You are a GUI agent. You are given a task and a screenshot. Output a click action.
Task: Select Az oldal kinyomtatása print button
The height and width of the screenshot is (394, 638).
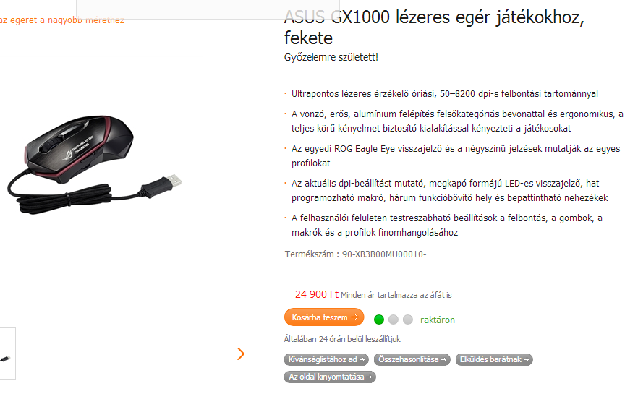[x=330, y=377]
